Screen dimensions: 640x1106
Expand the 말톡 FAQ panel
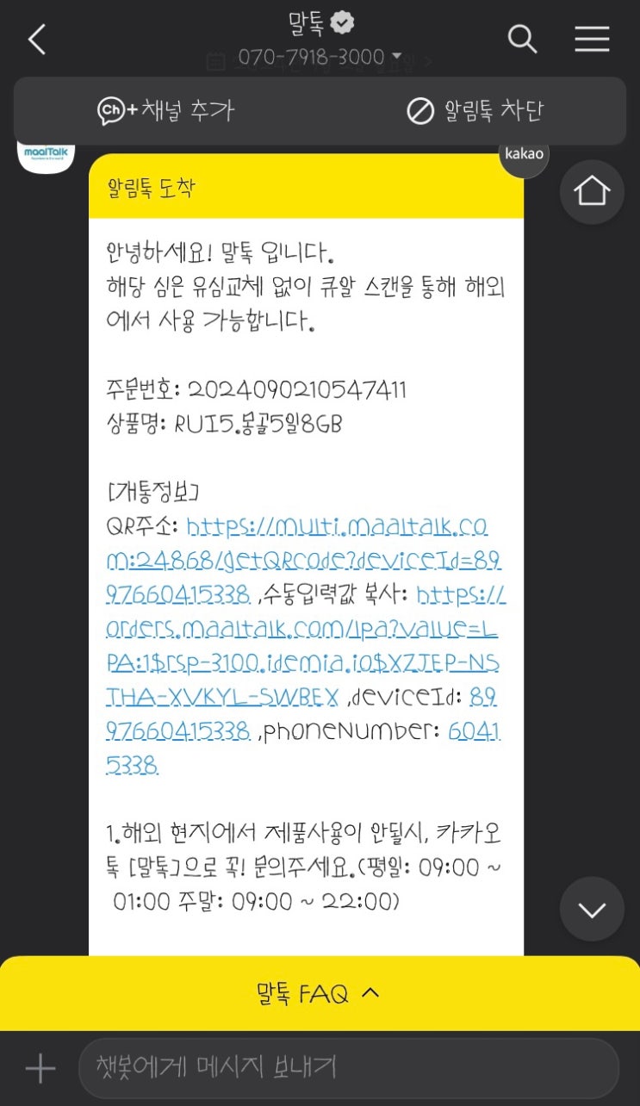(x=320, y=994)
